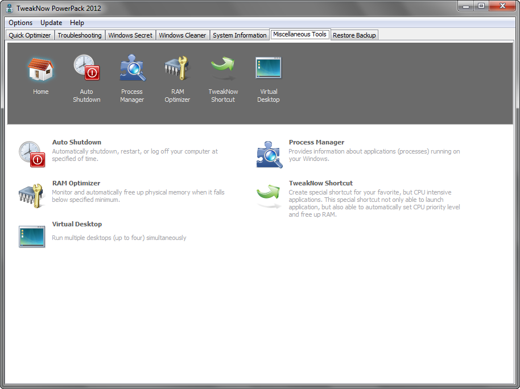
Task: Click the Process Manager heading link
Action: coord(316,142)
